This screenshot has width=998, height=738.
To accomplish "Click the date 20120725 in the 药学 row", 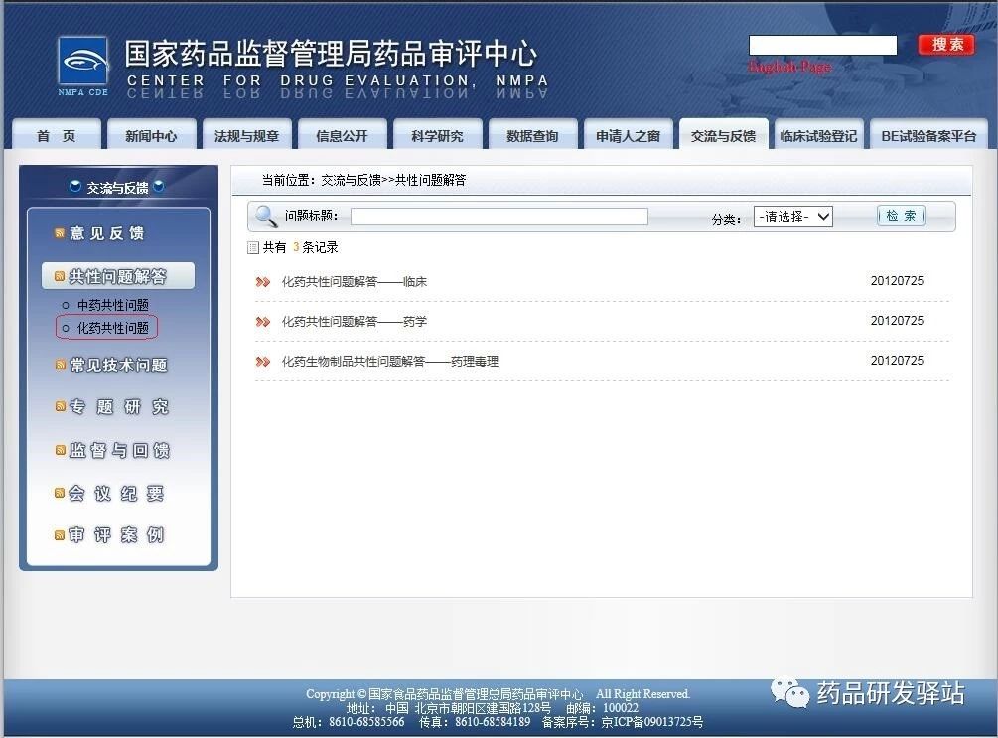I will [897, 321].
